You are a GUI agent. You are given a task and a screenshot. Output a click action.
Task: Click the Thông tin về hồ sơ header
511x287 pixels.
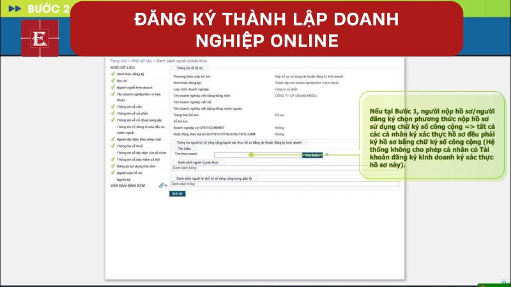click(189, 68)
